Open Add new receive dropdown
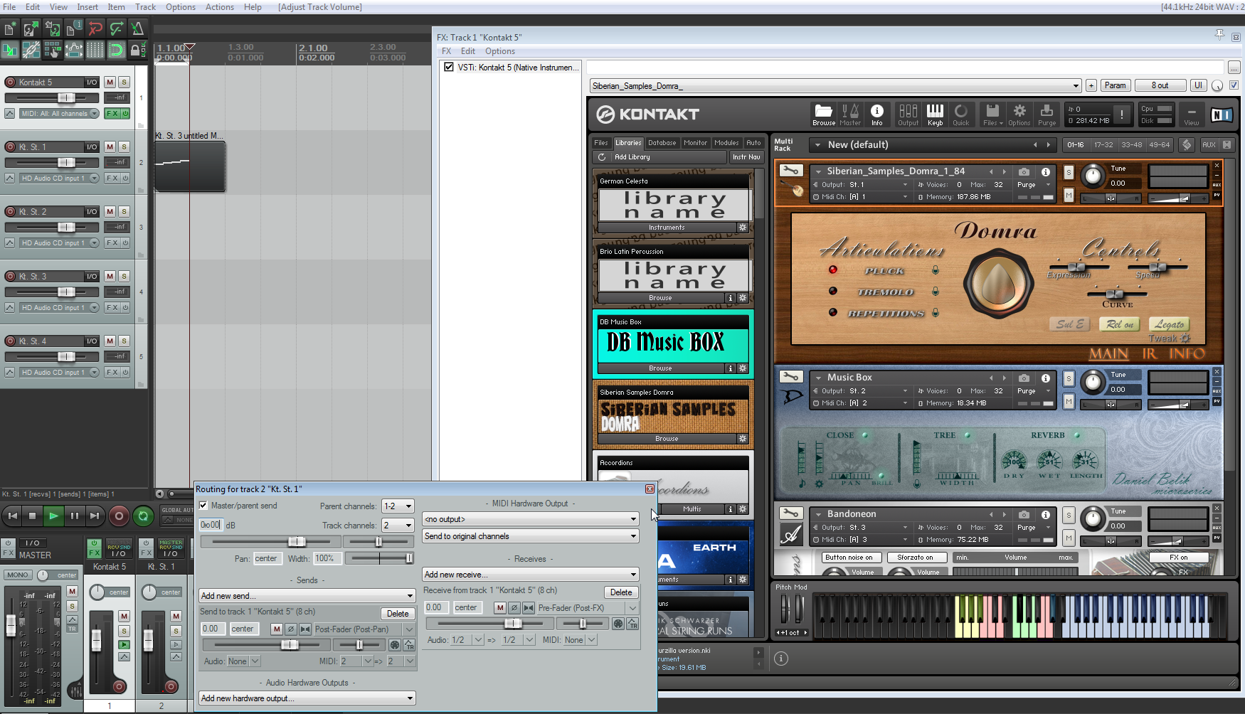Image resolution: width=1245 pixels, height=714 pixels. pos(531,575)
